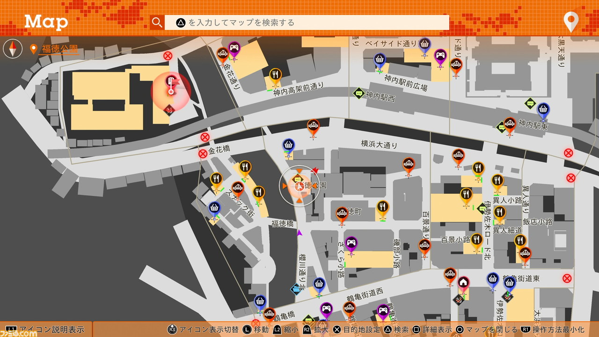Click the 目的地設定 destination hint
Viewport: 599px width, 337px height.
coord(357,330)
